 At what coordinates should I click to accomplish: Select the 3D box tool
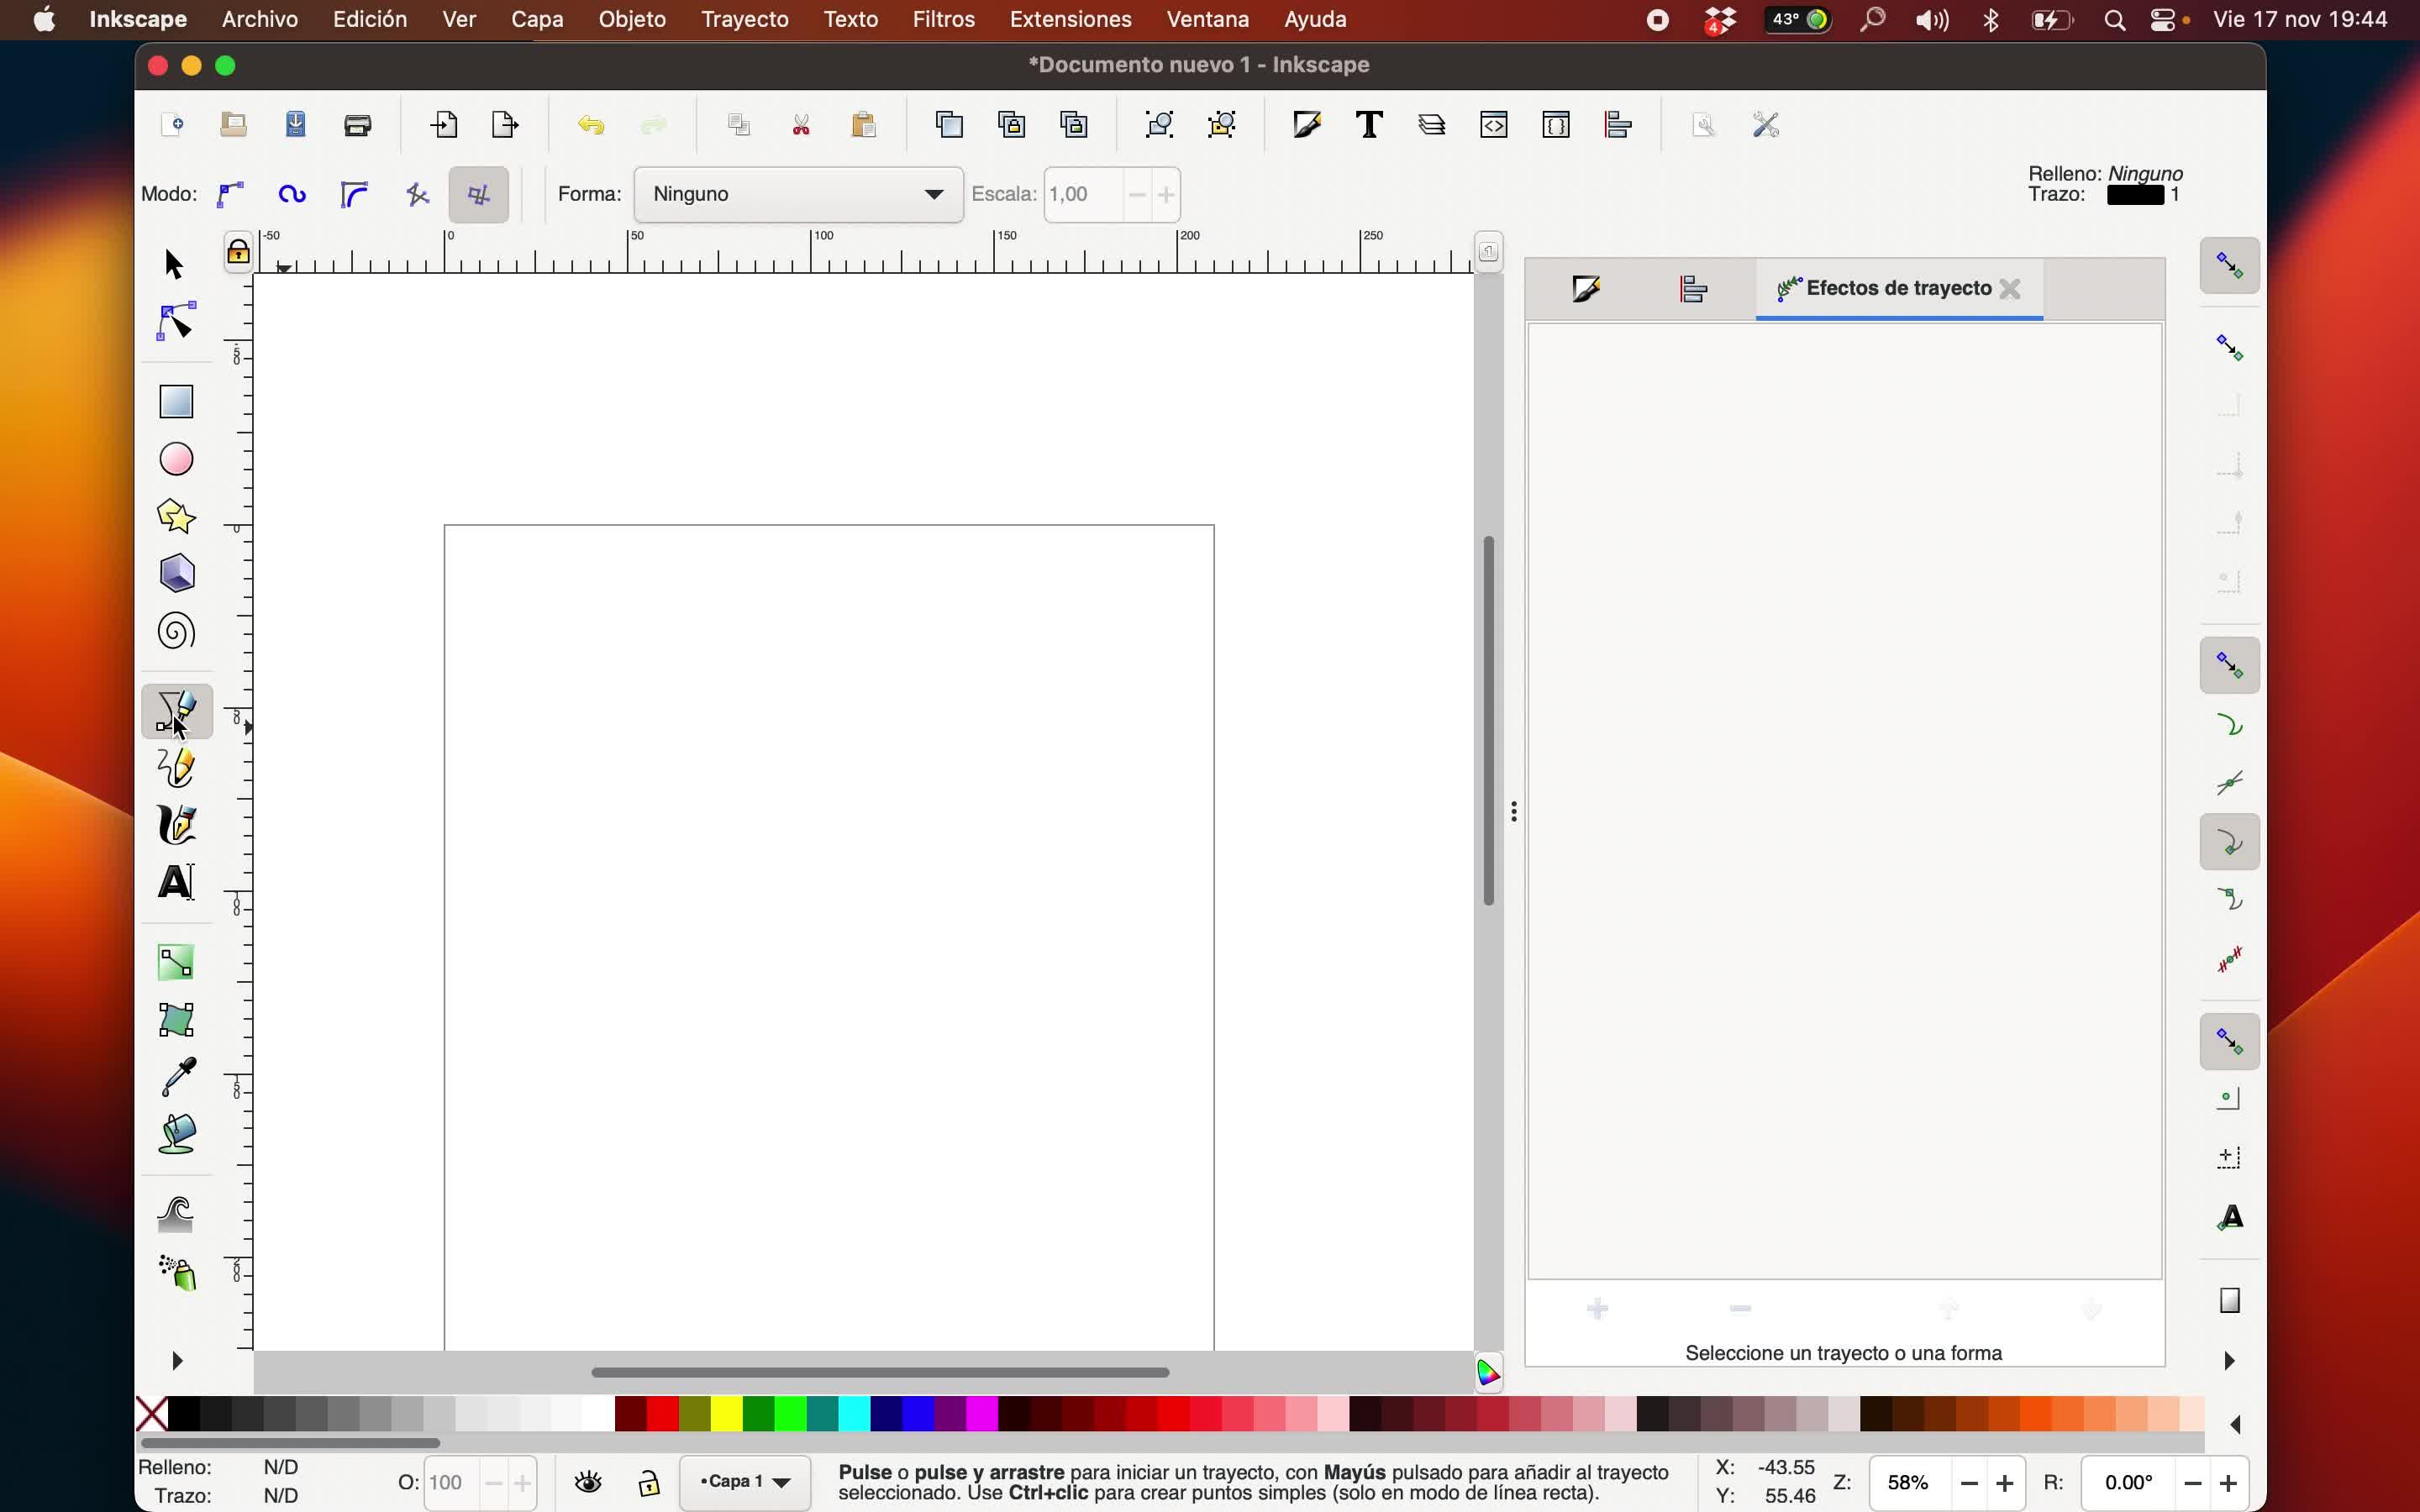[x=177, y=574]
